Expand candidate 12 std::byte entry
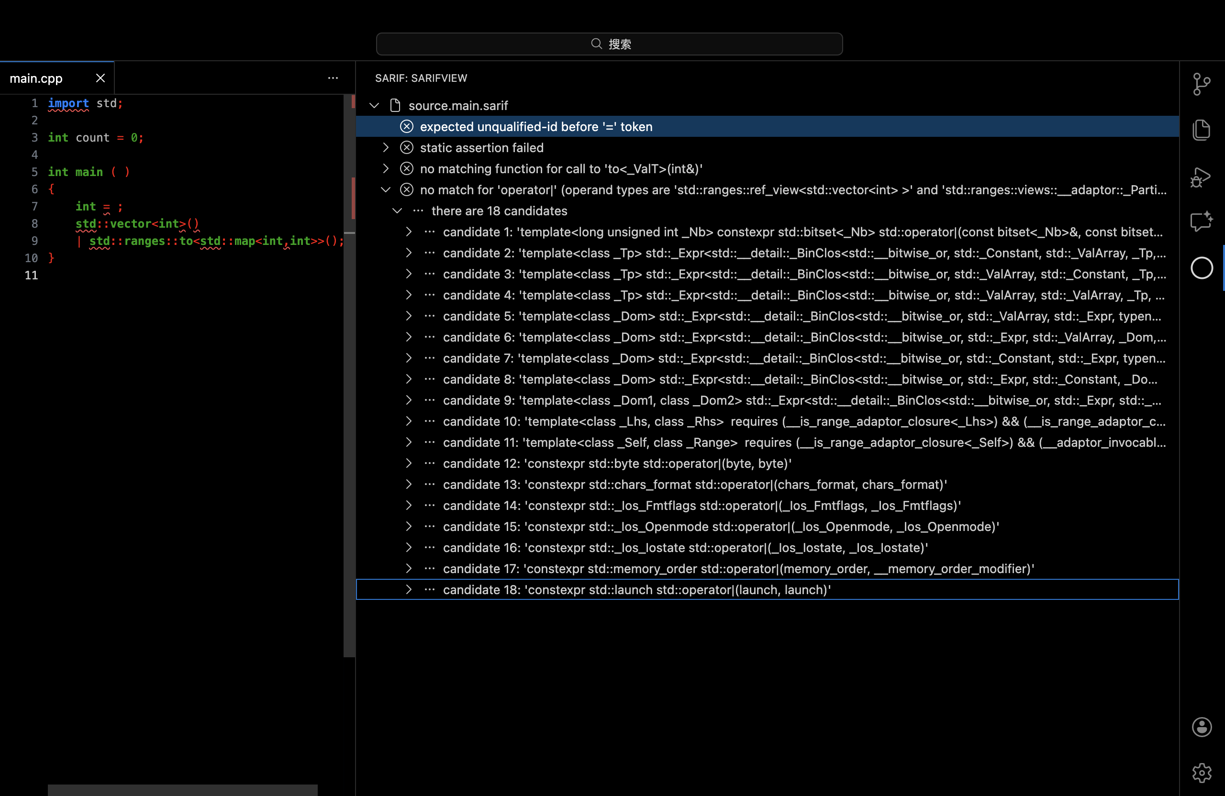The height and width of the screenshot is (796, 1225). click(x=408, y=464)
